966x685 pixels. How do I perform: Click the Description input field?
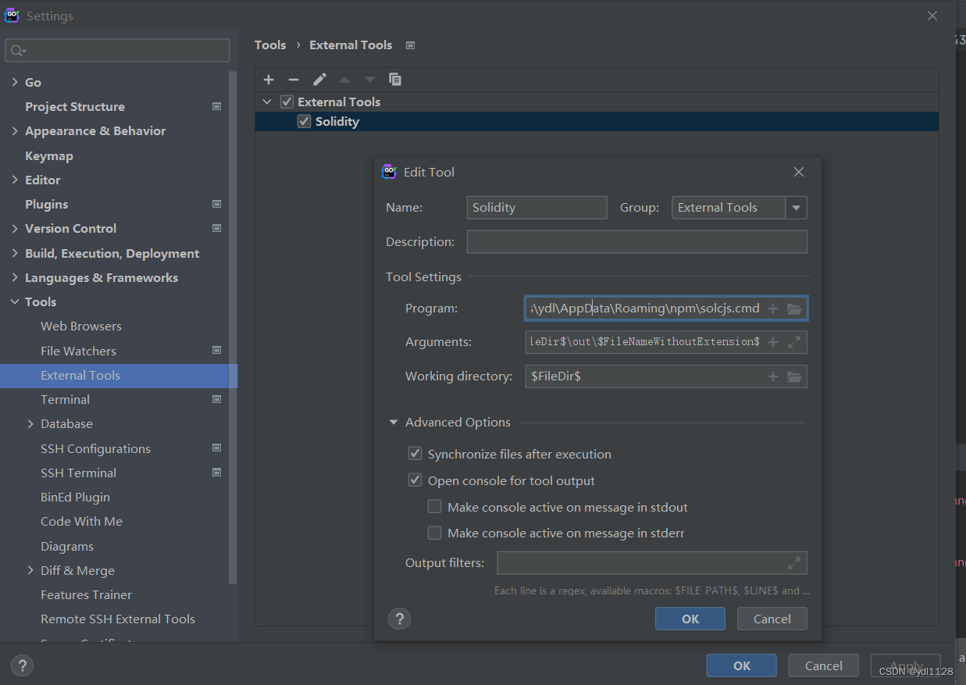coord(636,241)
